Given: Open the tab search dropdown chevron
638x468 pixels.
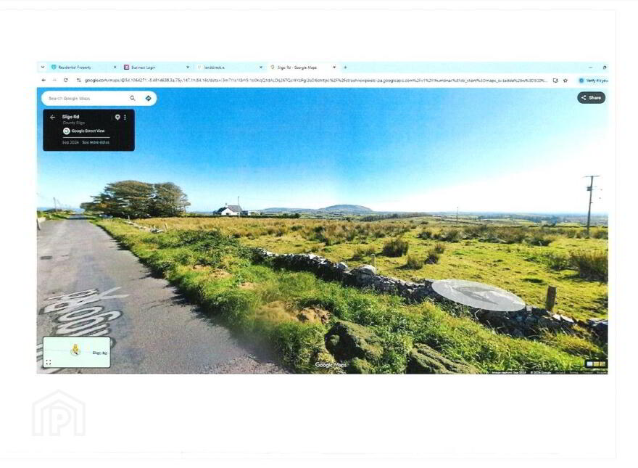Looking at the screenshot, I should point(43,67).
